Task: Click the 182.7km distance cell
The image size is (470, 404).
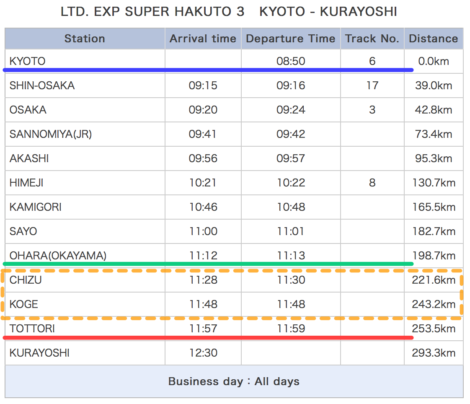Action: click(434, 231)
